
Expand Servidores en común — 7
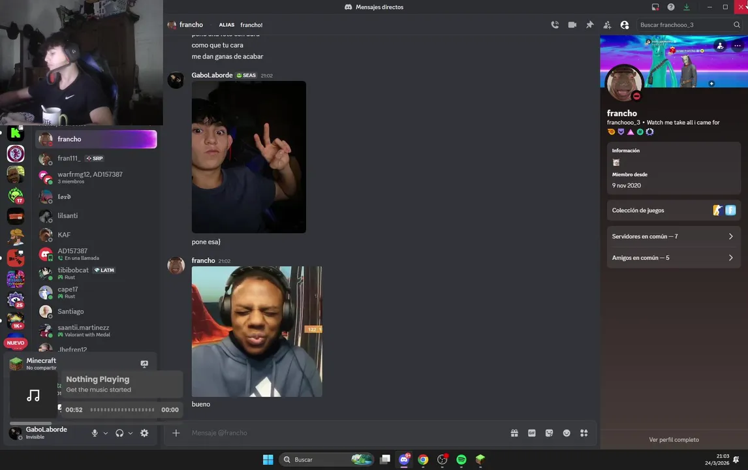coord(673,236)
